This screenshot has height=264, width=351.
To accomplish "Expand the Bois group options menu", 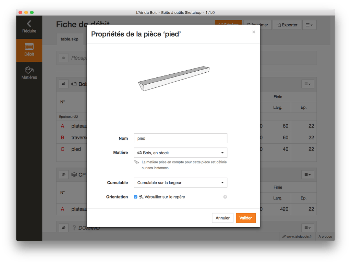I will click(307, 84).
